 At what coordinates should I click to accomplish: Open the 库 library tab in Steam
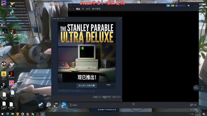coord(83,9)
